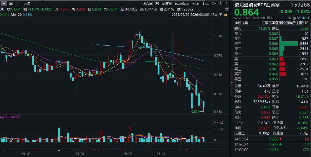Add stock to watchlist with plus icon

pos(308,18)
